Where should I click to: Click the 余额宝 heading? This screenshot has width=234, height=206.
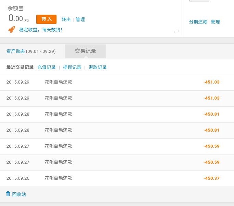tap(16, 8)
